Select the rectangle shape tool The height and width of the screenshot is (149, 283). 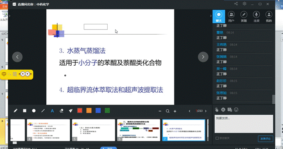[25, 111]
